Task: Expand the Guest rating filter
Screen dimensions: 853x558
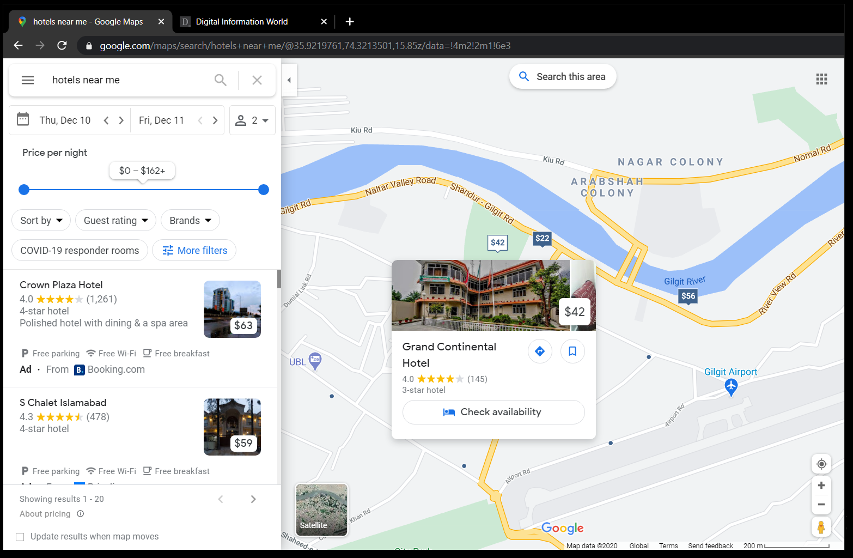Action: [115, 220]
